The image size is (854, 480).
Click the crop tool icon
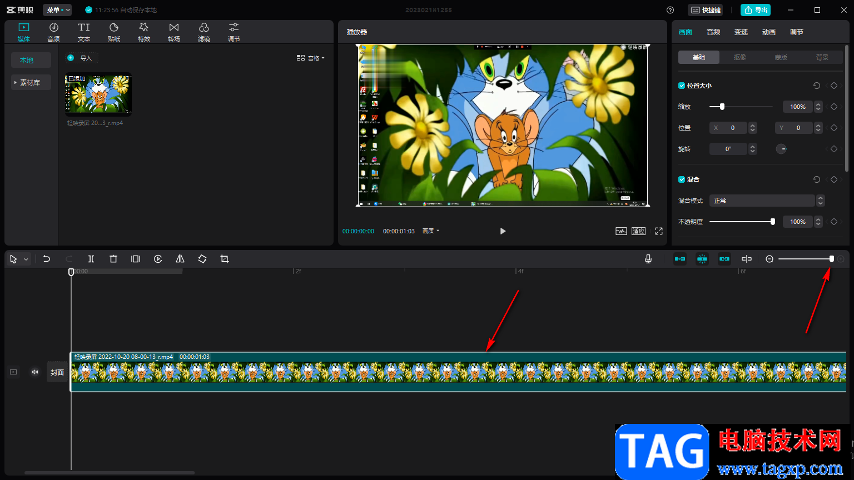(x=225, y=259)
